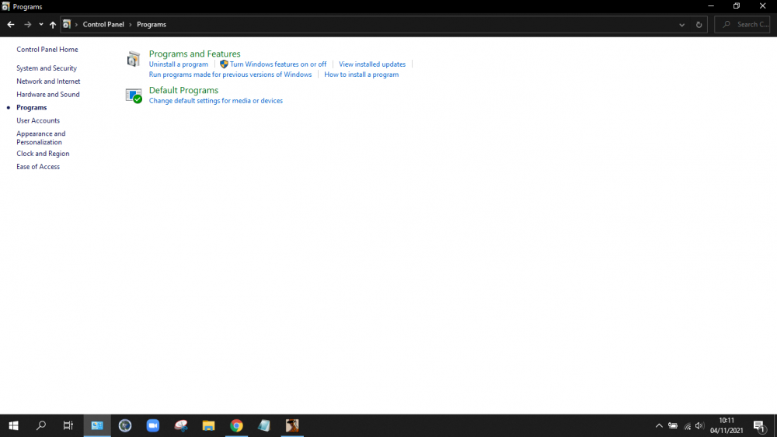Click the shield icon beside Windows features

point(224,64)
